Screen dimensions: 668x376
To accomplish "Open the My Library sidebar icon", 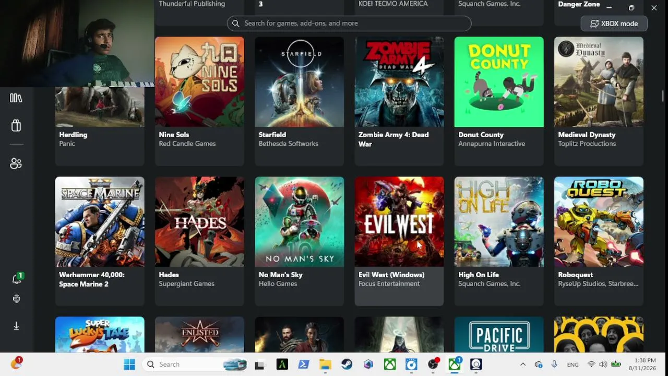I will (16, 98).
